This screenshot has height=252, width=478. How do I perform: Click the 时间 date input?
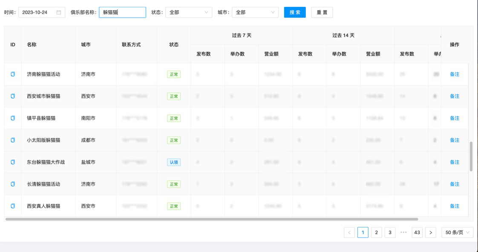click(42, 12)
